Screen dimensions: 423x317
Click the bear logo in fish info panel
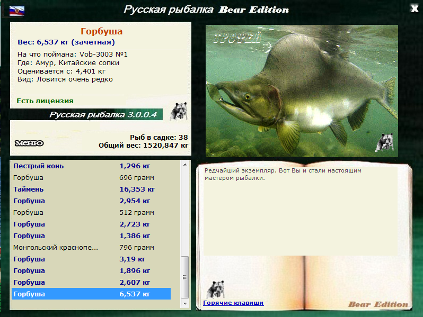click(178, 111)
